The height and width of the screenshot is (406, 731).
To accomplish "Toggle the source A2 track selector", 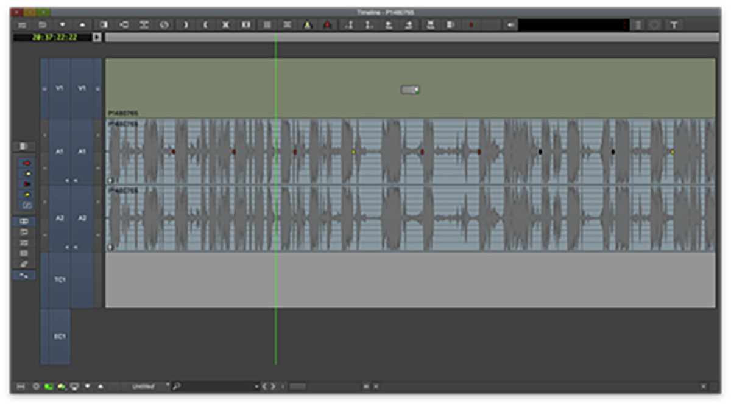I will tap(60, 218).
